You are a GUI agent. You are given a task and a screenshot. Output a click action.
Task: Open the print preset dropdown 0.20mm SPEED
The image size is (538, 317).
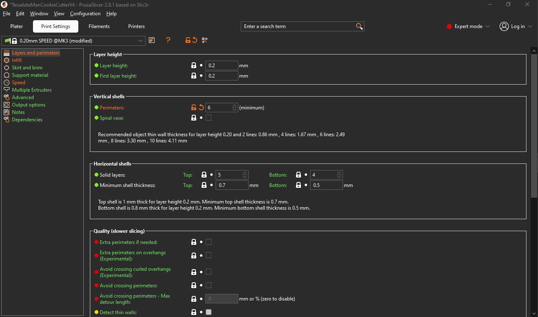click(74, 41)
